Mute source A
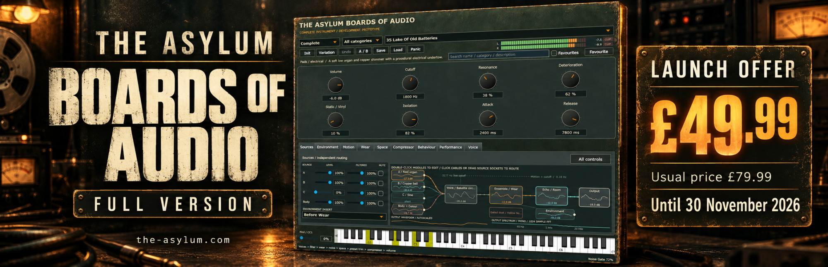This screenshot has height=267, width=828. 381,173
